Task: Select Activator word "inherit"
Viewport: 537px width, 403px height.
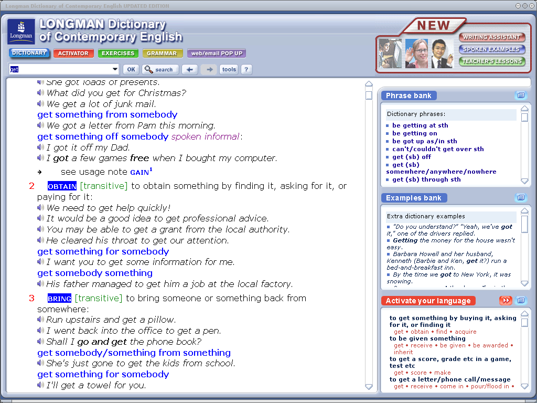Action: [x=403, y=352]
